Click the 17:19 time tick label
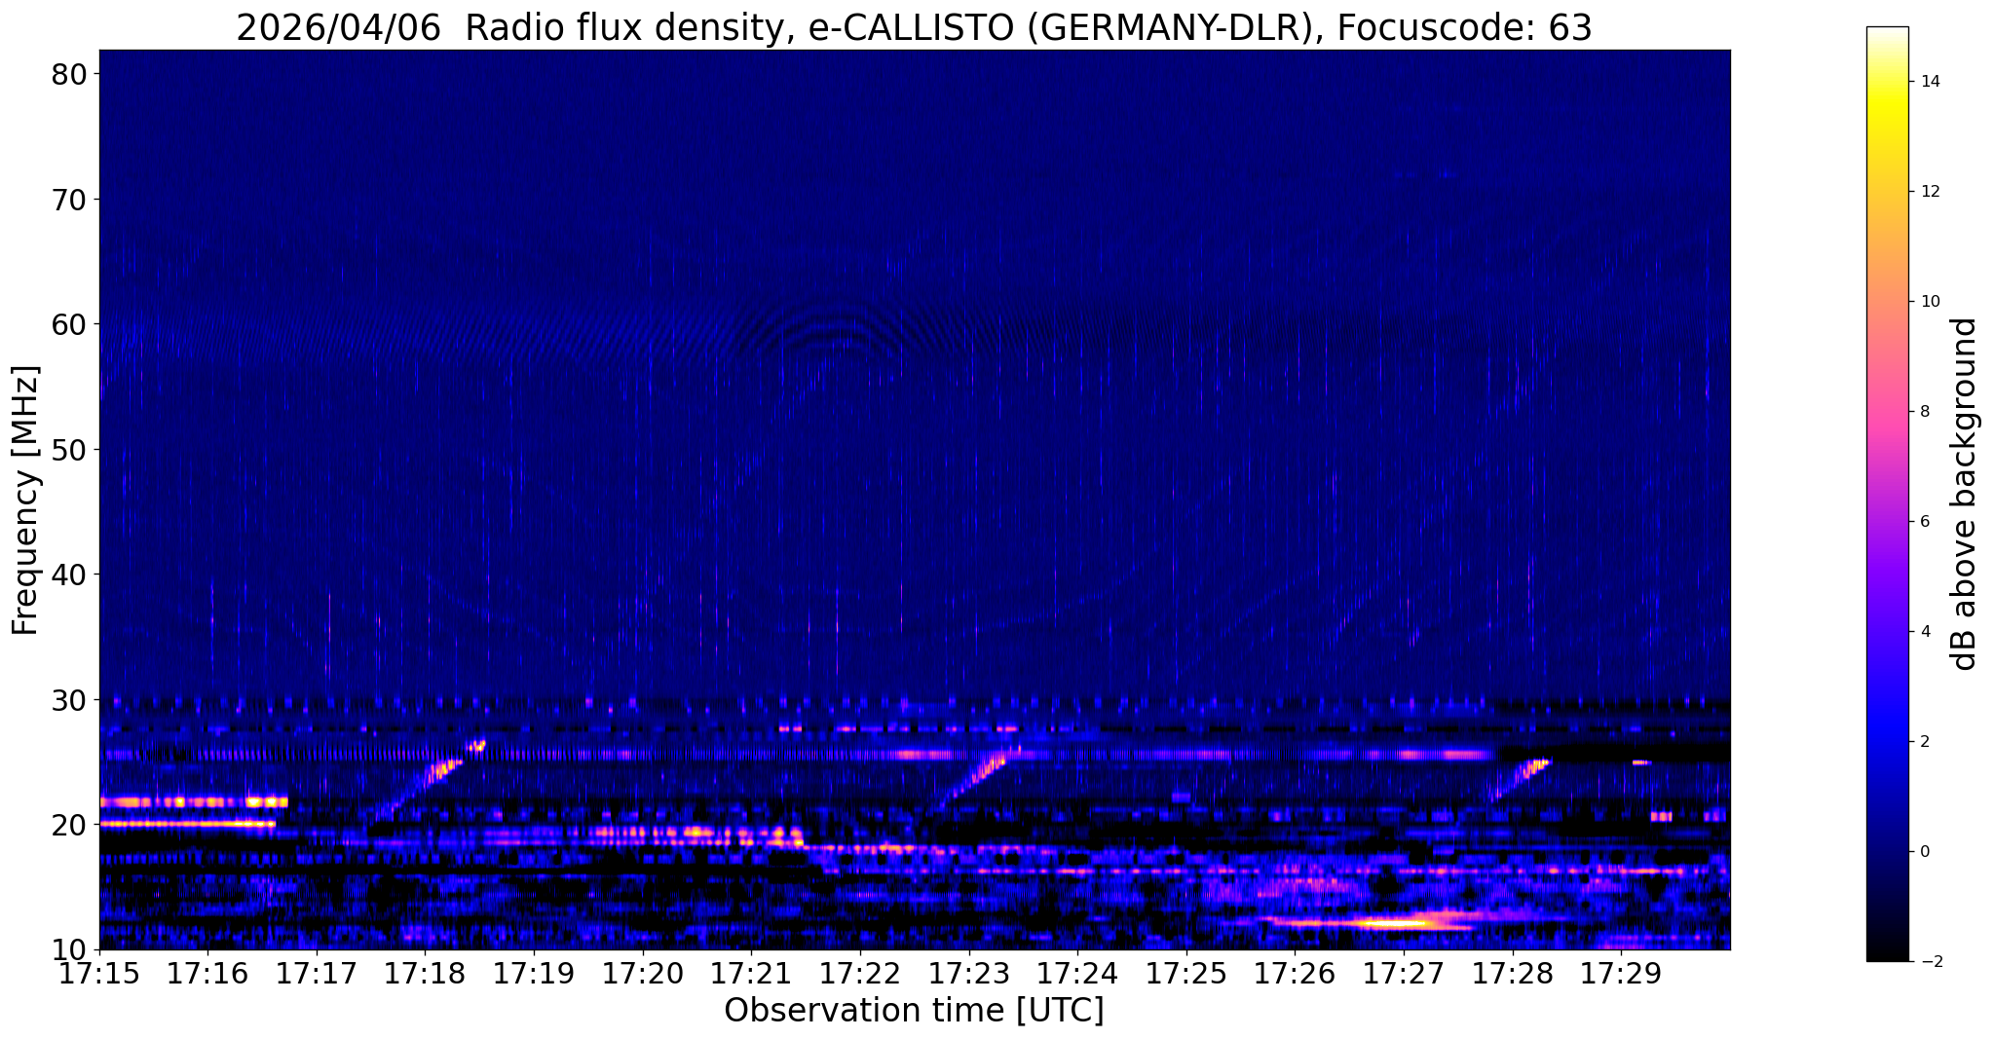Viewport: 1994px width, 1039px height. click(534, 973)
